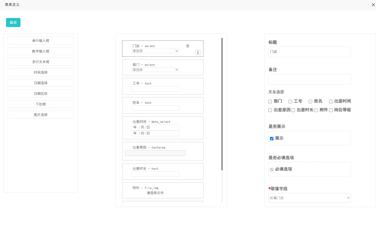Add a 单行输入框 component

(41, 41)
